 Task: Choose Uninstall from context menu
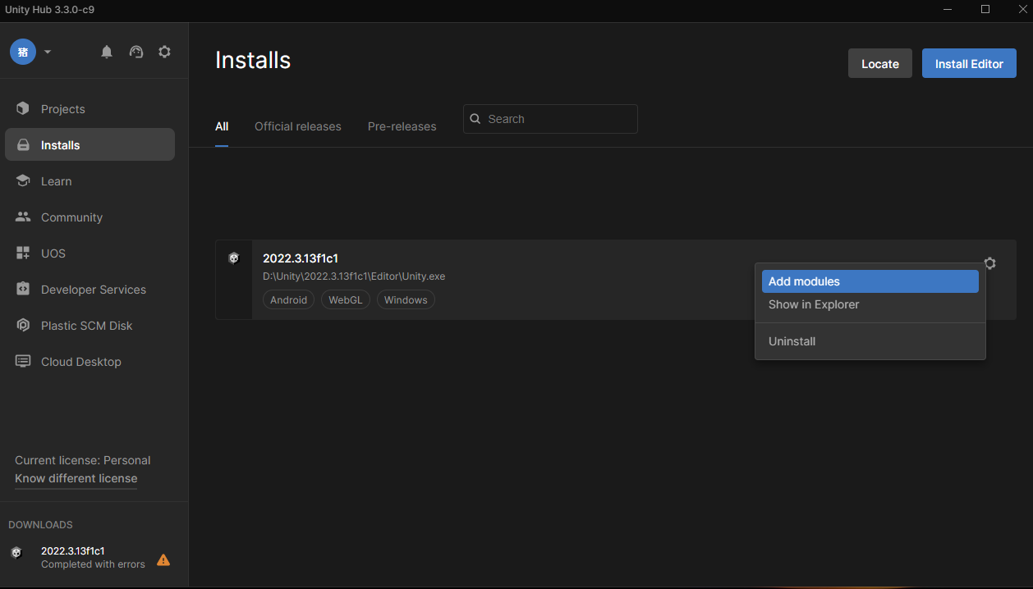click(870, 341)
